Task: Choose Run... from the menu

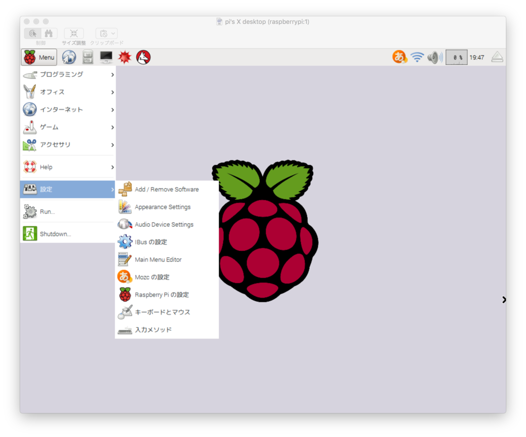Action: point(68,211)
